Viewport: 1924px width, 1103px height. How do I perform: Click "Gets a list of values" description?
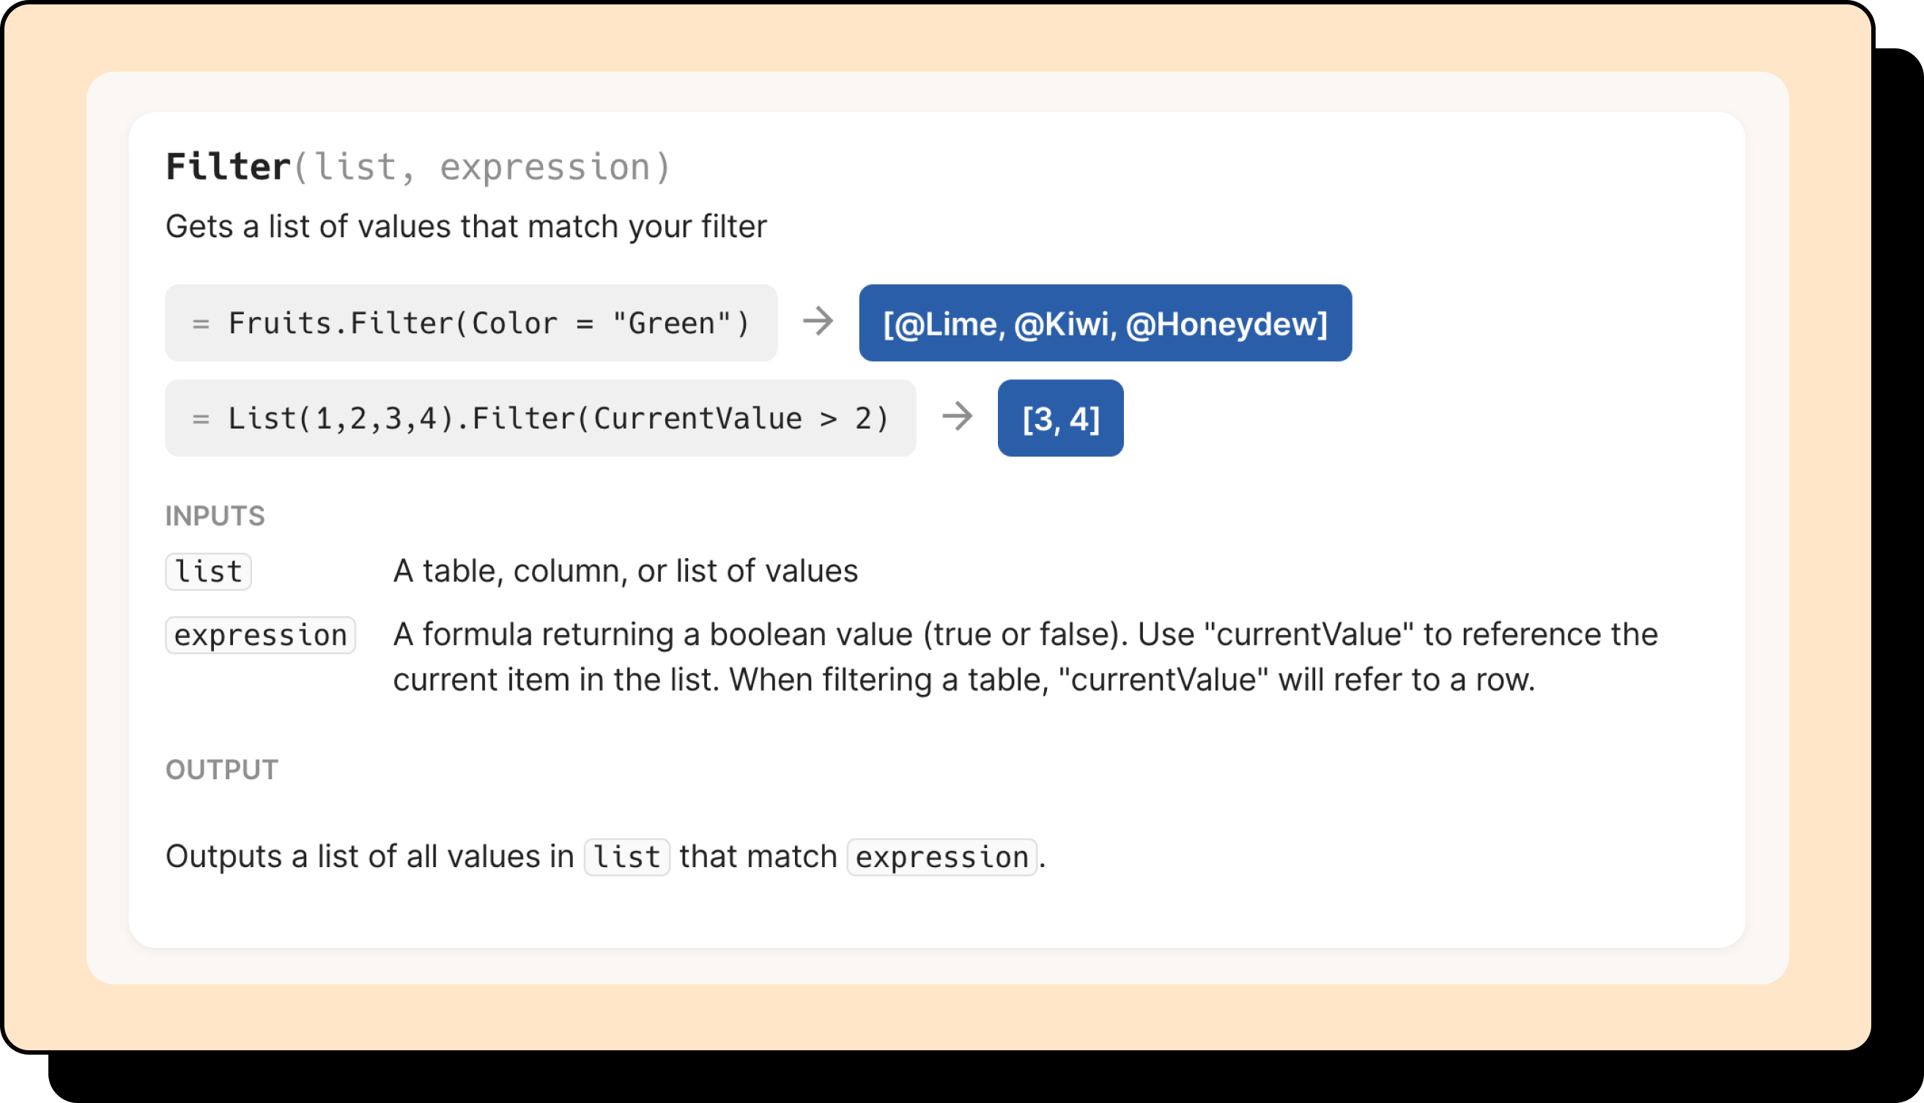466,226
